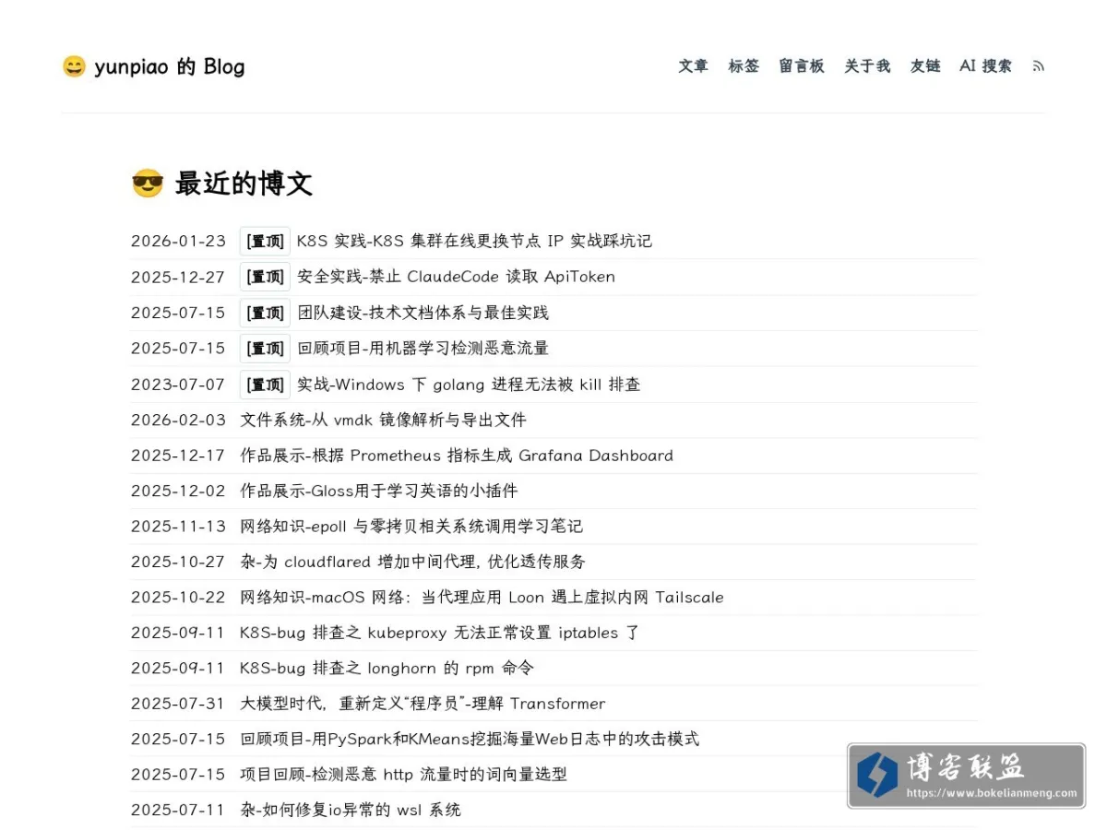Click the 置顶 badge on the 2026-01-23 post
1107x830 pixels.
[265, 242]
